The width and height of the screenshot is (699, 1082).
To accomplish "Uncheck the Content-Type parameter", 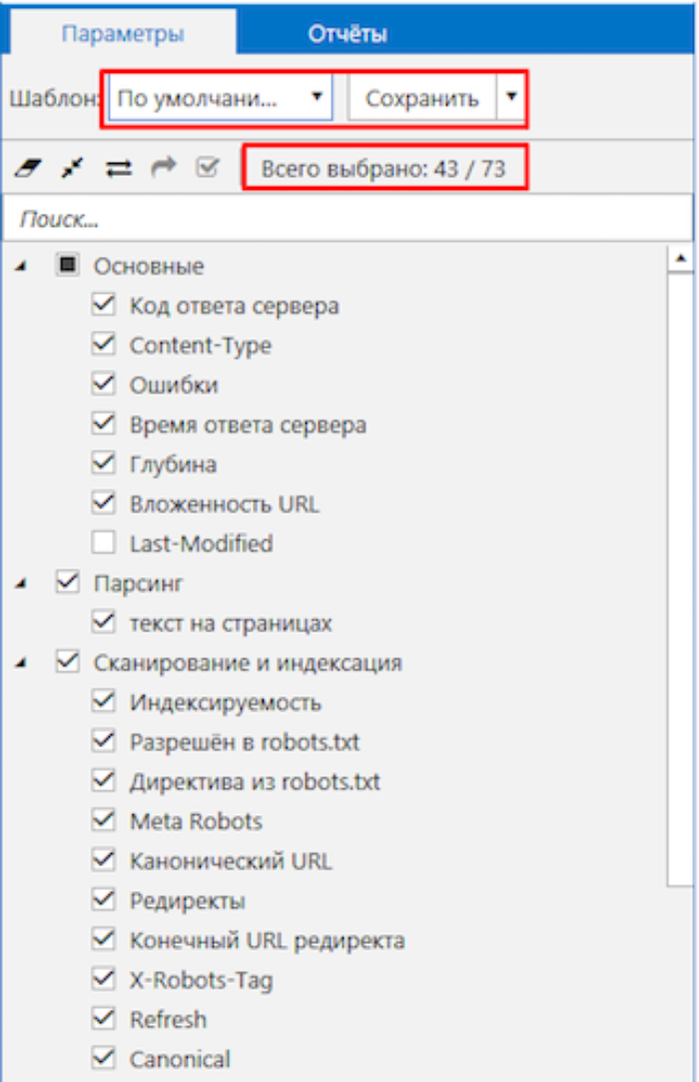I will [103, 345].
